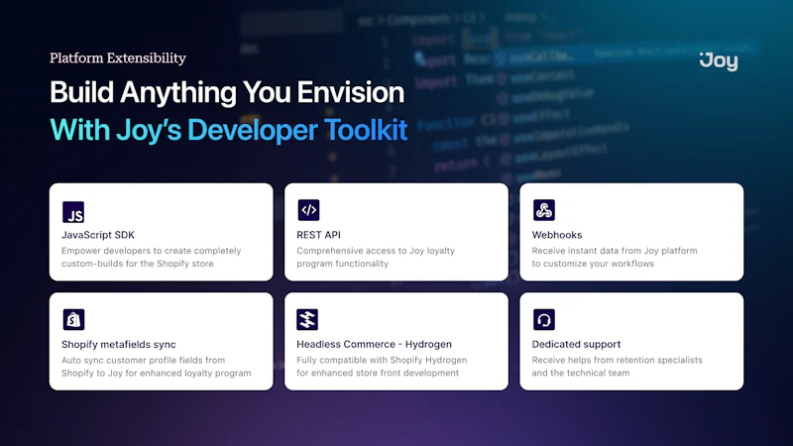Screen dimensions: 793x446
Task: Click the Shopify bag icon
Action: (73, 319)
